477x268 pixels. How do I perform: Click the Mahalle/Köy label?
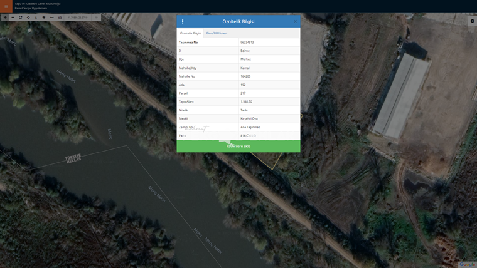pyautogui.click(x=188, y=68)
